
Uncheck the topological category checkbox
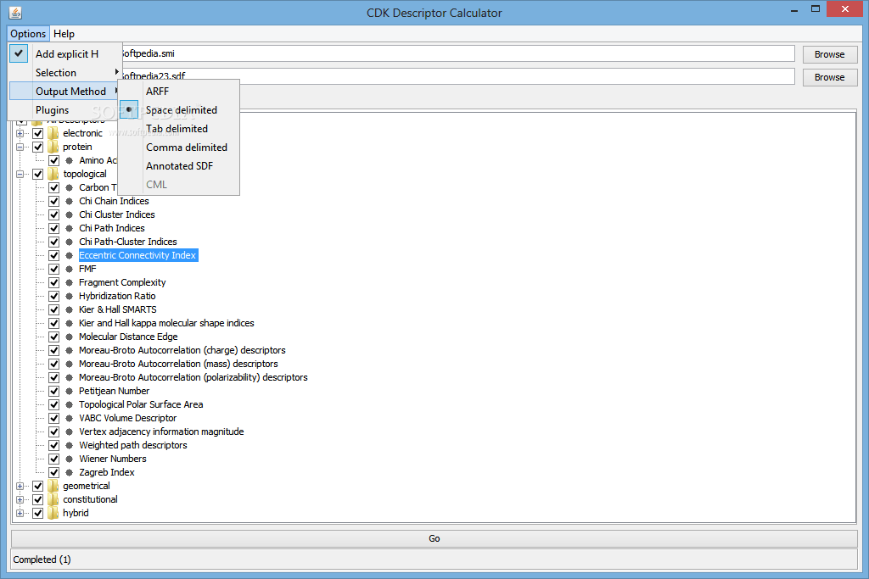pyautogui.click(x=37, y=174)
